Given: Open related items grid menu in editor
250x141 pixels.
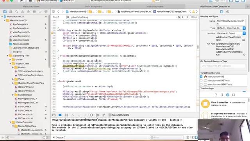Looking at the screenshot, I should tap(54, 11).
